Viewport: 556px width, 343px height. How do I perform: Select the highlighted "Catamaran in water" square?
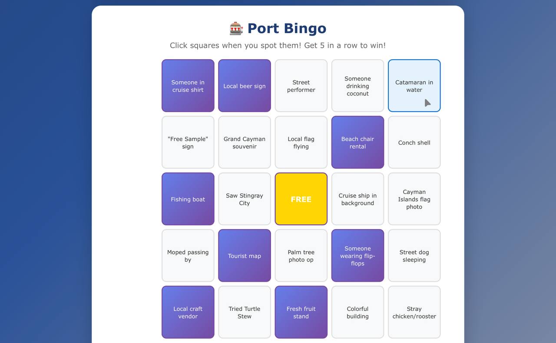click(x=414, y=86)
